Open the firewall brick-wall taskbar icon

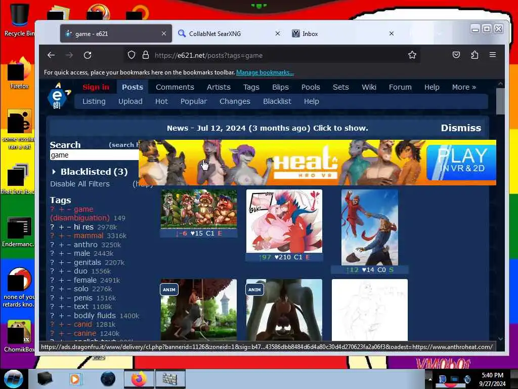[170, 379]
